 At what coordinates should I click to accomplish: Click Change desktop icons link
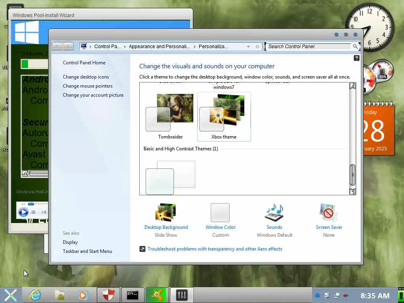[86, 77]
